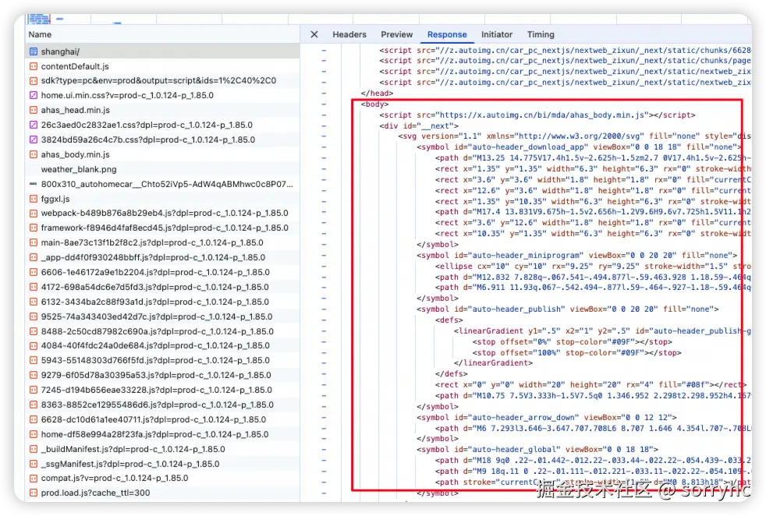Viewport: 766px width, 516px height.
Task: Click the <svg version="1.1"> line
Action: tap(574, 136)
